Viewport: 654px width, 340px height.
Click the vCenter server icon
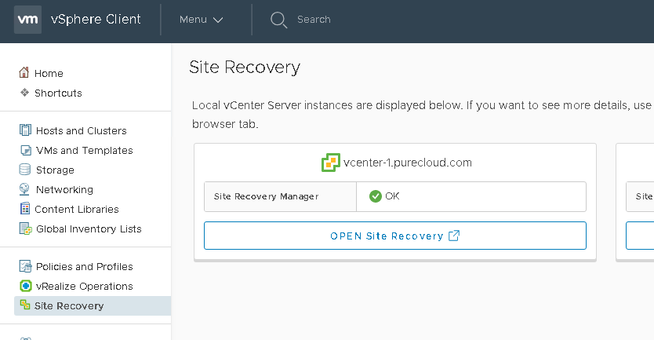pyautogui.click(x=331, y=163)
